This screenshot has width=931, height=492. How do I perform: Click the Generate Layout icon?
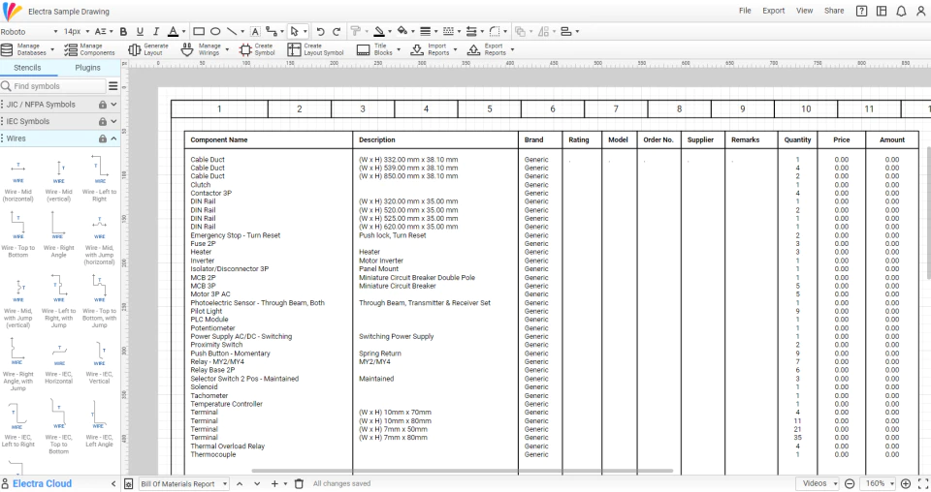[x=135, y=49]
